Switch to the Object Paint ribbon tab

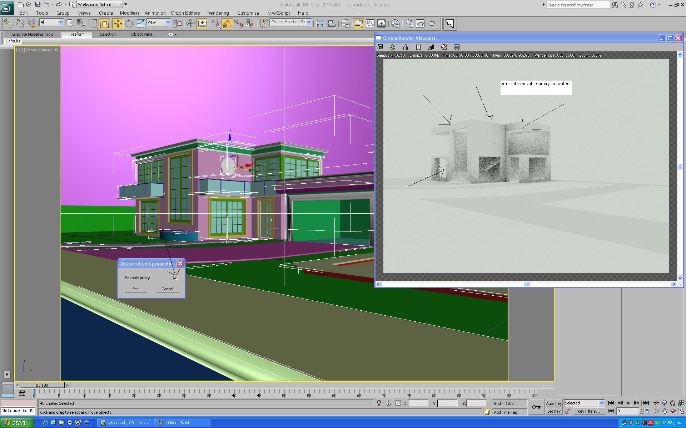(141, 34)
